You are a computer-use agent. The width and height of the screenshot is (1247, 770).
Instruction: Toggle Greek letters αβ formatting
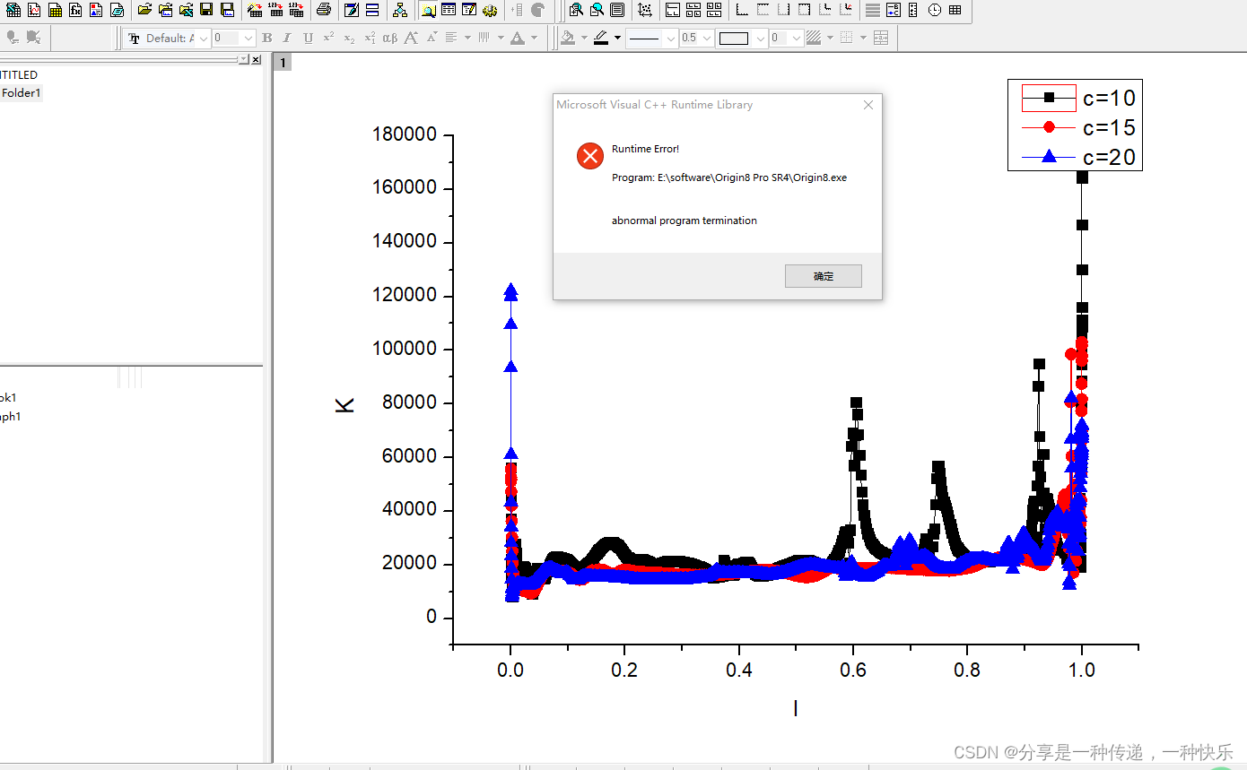[x=390, y=38]
